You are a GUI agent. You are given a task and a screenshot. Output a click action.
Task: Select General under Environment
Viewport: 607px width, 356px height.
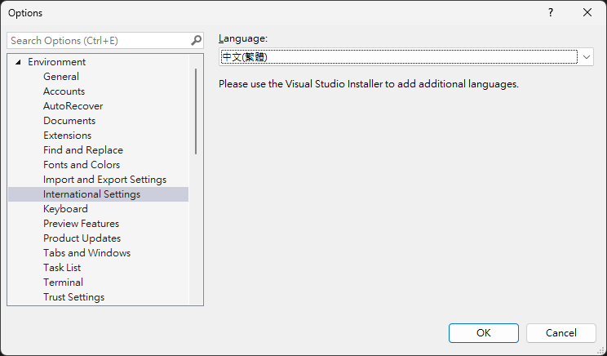point(61,77)
